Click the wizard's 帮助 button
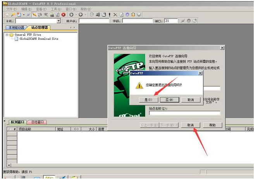This screenshot has height=180, width=258. click(212, 125)
